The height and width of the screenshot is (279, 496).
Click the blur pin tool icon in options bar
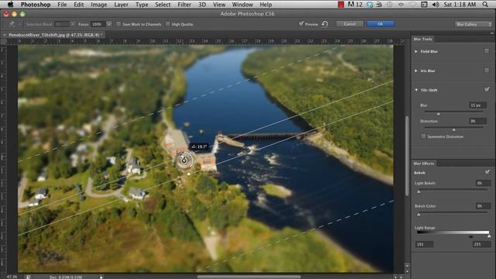(12, 24)
